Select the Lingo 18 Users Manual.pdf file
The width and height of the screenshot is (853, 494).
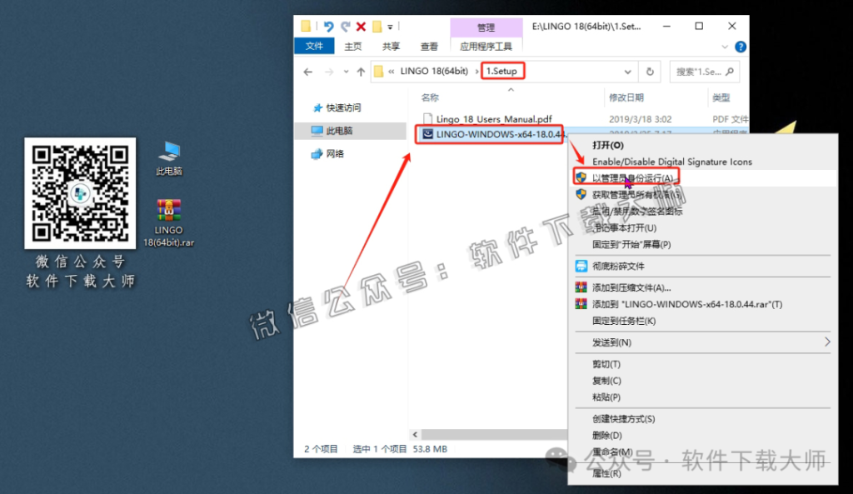click(x=490, y=118)
